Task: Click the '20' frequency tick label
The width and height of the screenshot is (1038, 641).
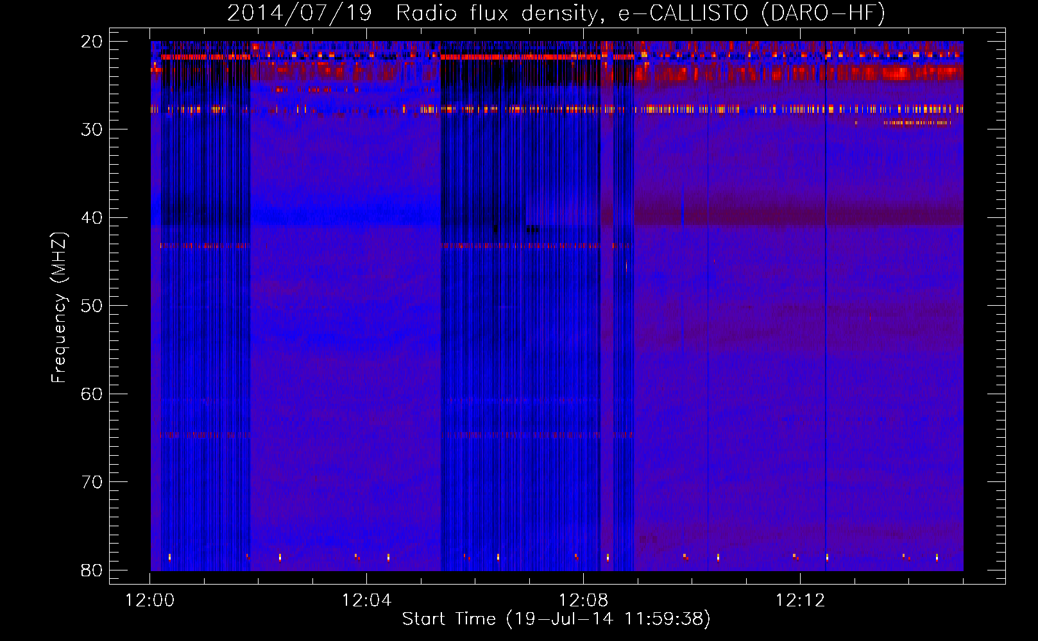Action: tap(92, 42)
